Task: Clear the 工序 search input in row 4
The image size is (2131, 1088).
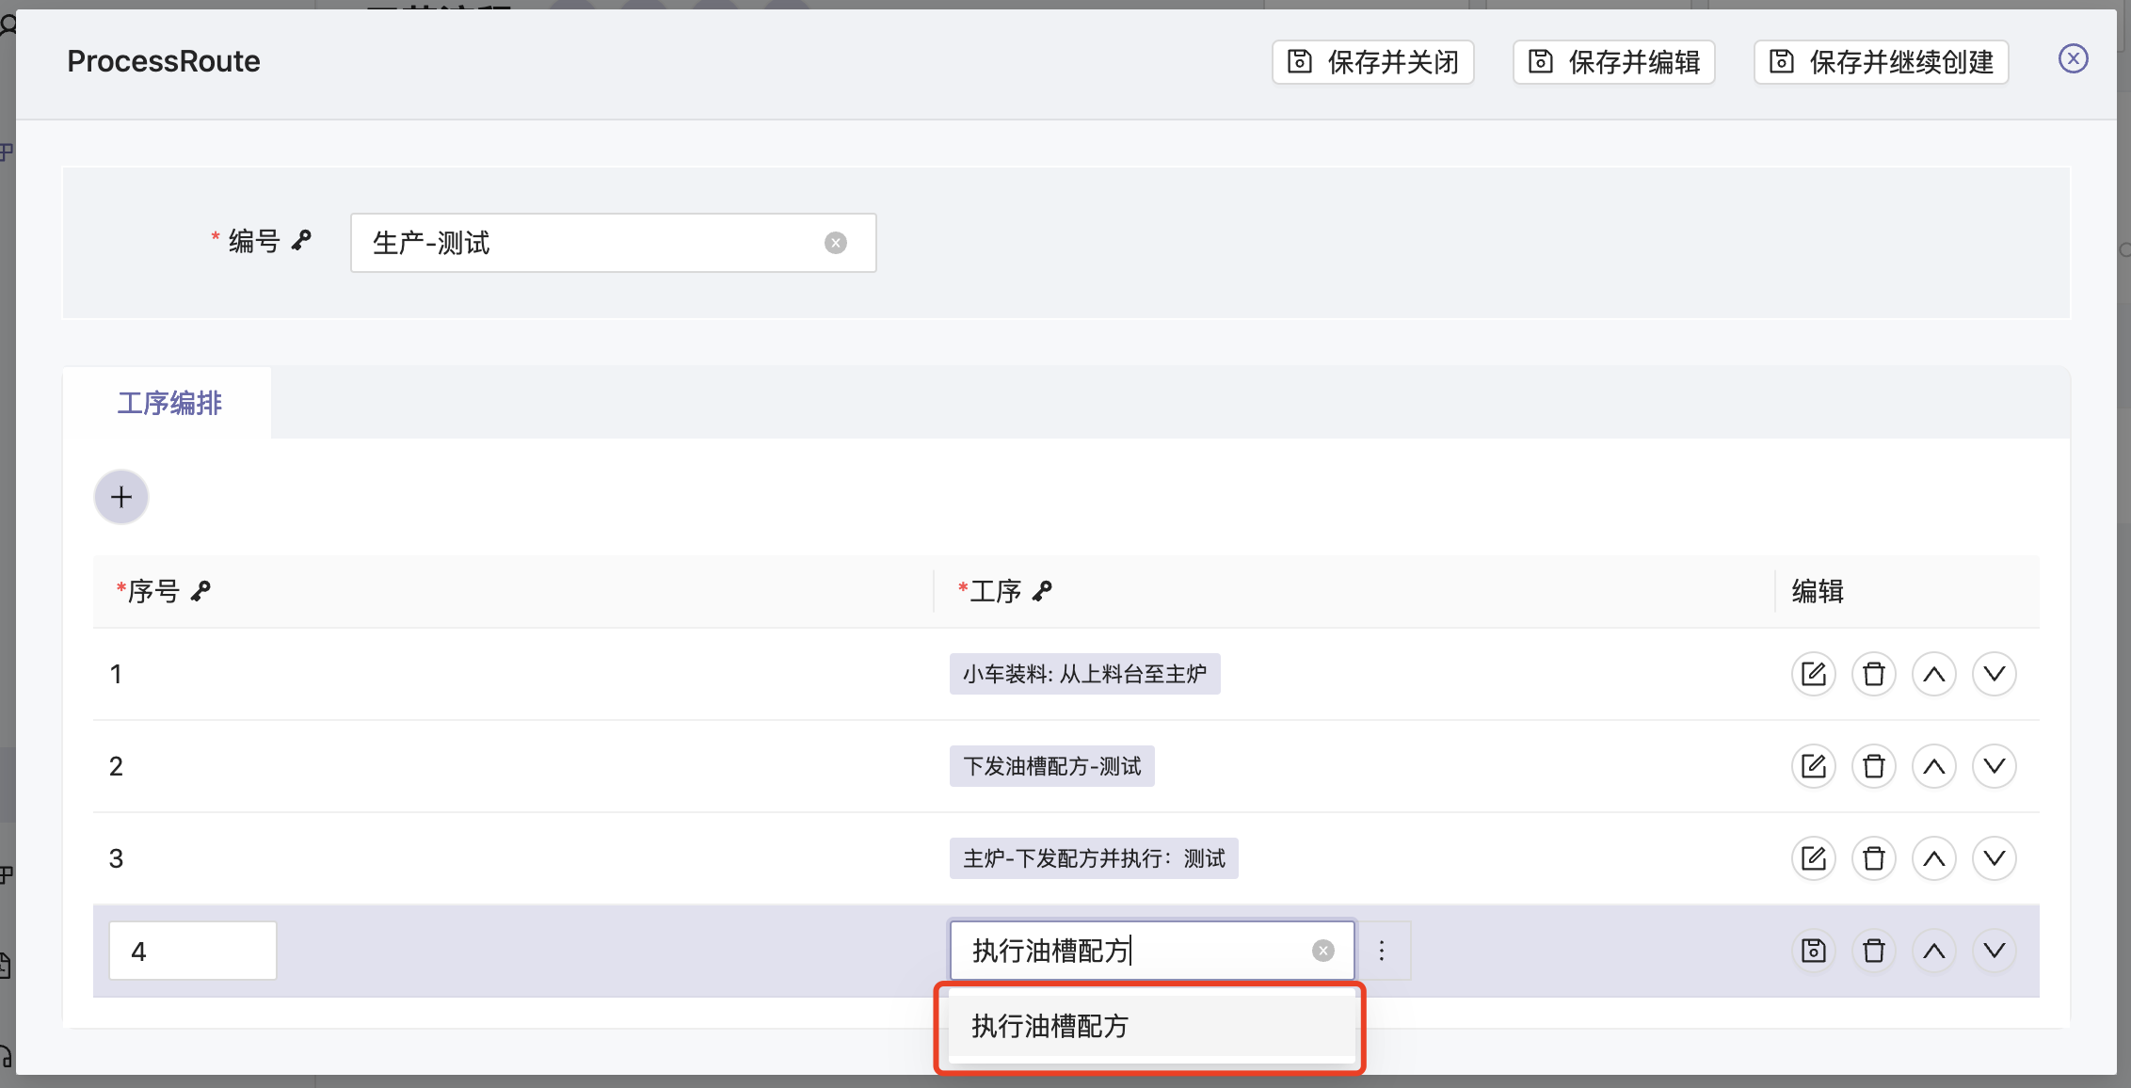Action: (1322, 951)
